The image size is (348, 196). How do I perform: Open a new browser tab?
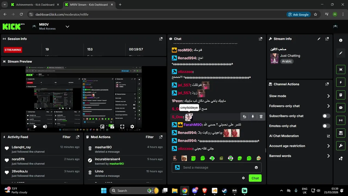pyautogui.click(x=120, y=5)
